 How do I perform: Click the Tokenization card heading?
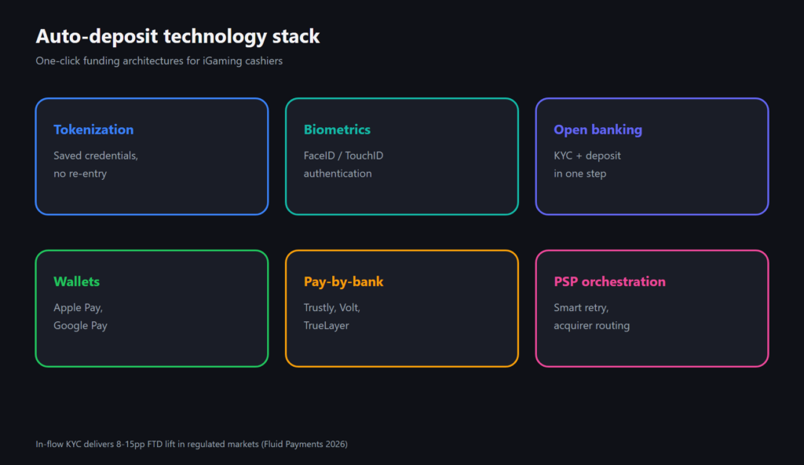[x=93, y=130]
